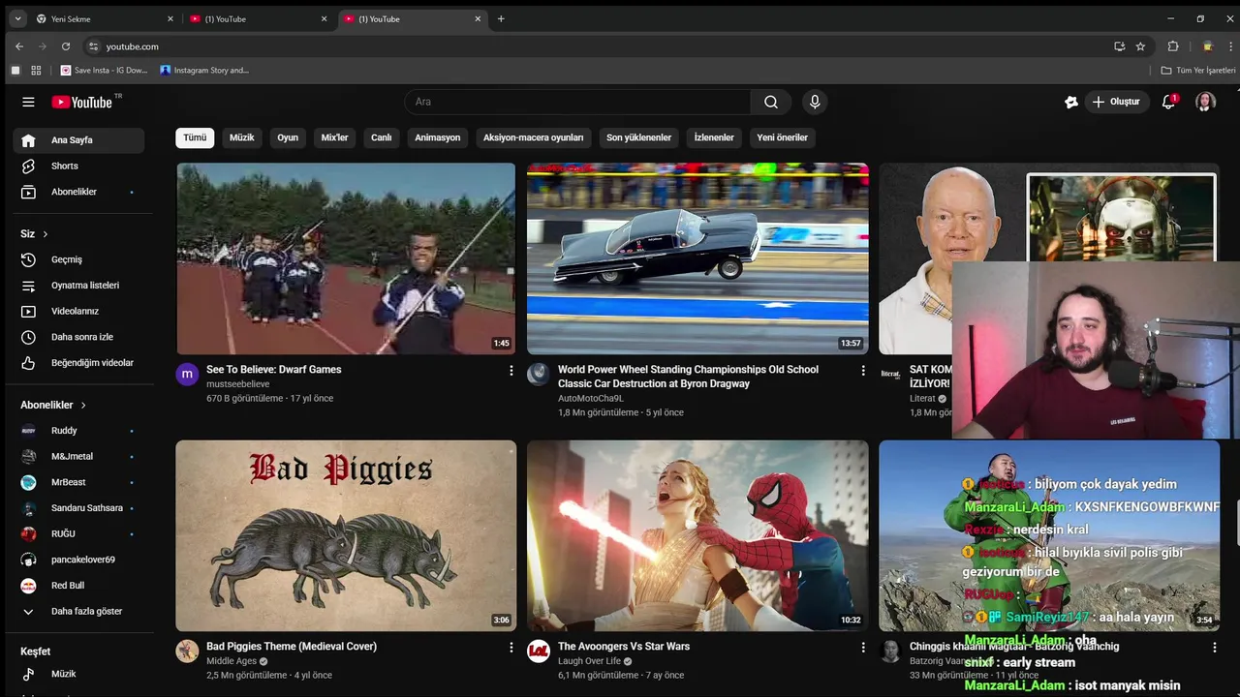Open new Chrome tab with plus button
Viewport: 1240px width, 697px height.
(501, 18)
